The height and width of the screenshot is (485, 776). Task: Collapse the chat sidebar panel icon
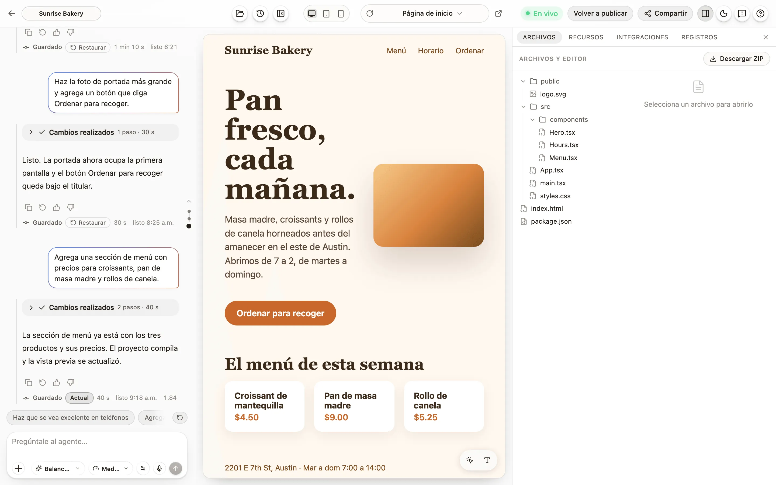[x=280, y=13]
